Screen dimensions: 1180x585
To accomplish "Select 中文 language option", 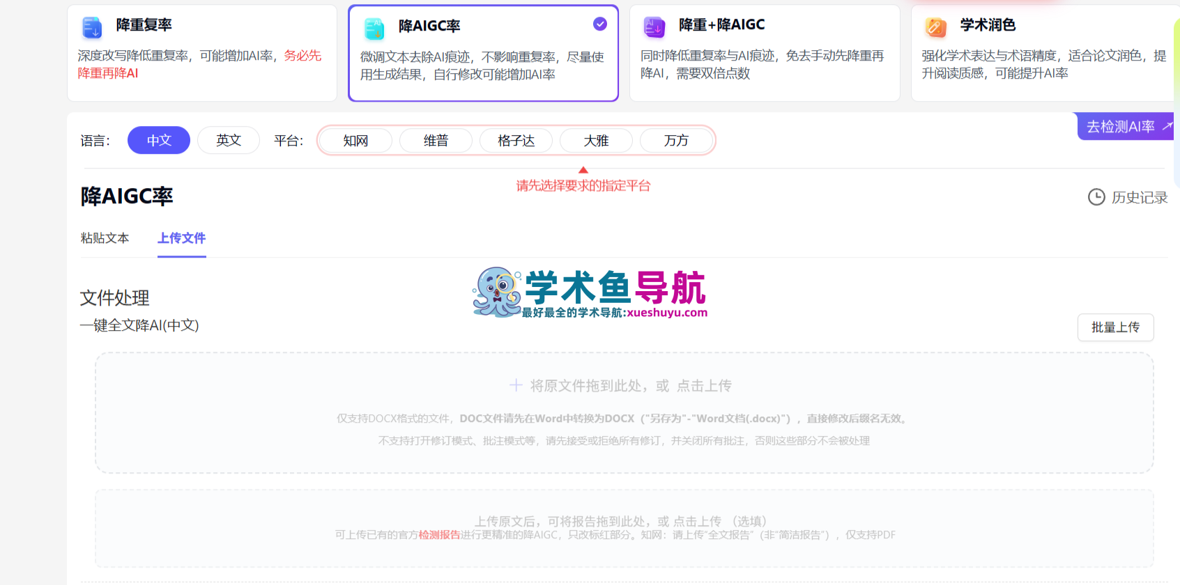I will pyautogui.click(x=159, y=140).
